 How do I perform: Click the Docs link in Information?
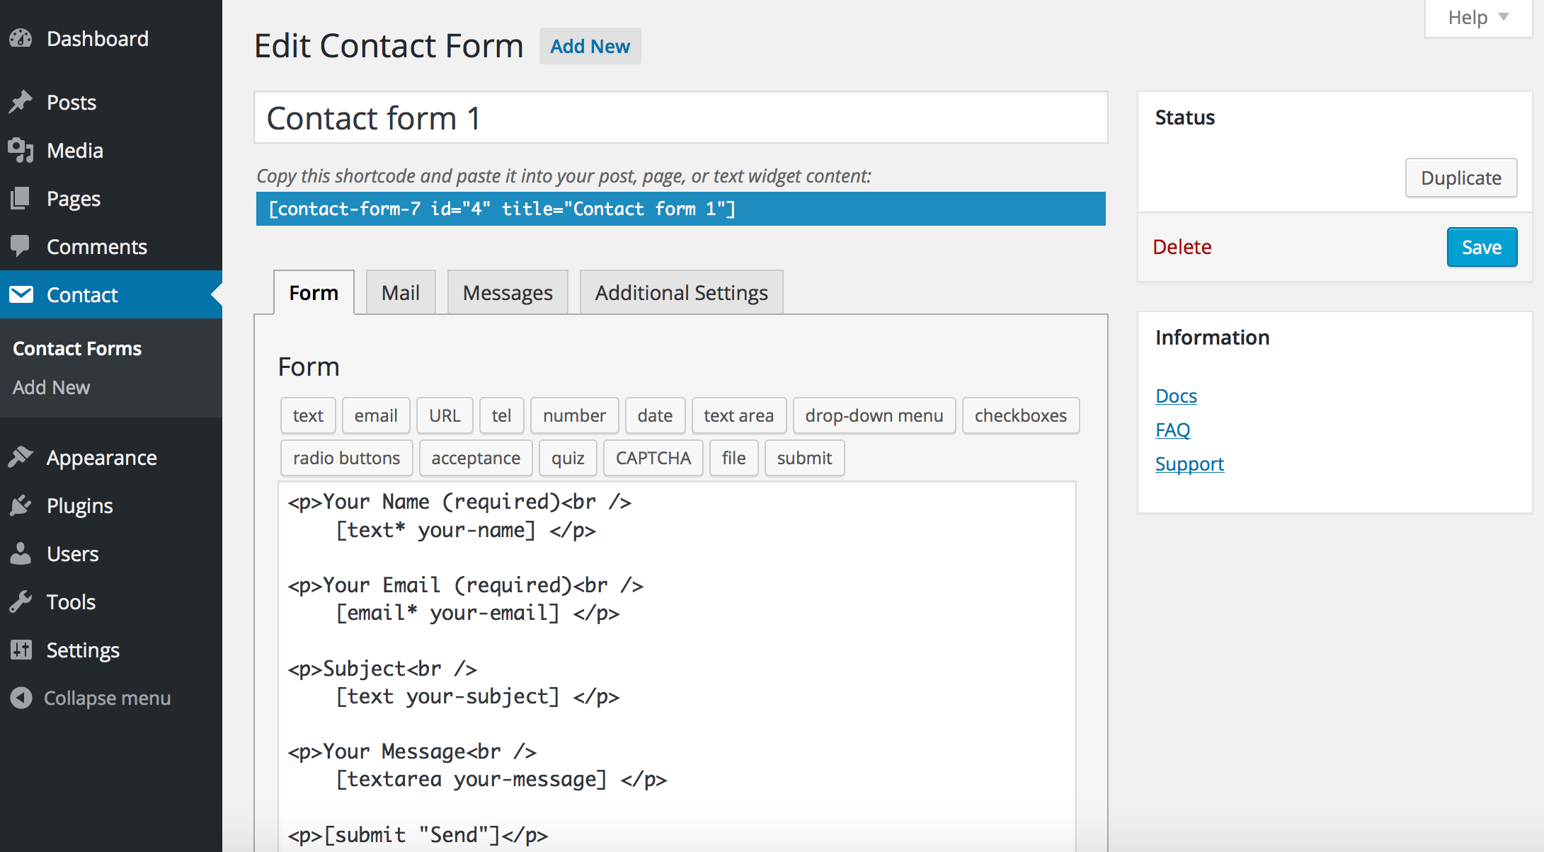(x=1174, y=396)
